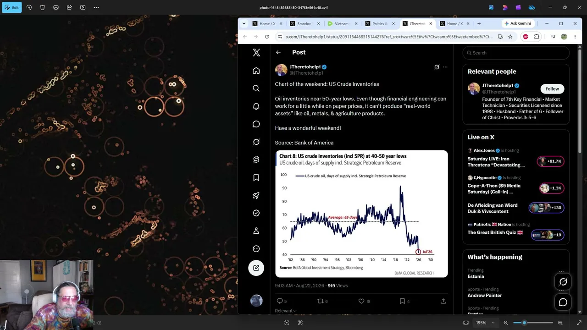Click the X Search input field
Viewport: 587px width, 330px height.
pos(516,53)
